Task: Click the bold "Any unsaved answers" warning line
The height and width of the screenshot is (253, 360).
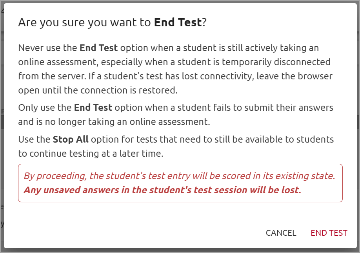Action: 162,190
